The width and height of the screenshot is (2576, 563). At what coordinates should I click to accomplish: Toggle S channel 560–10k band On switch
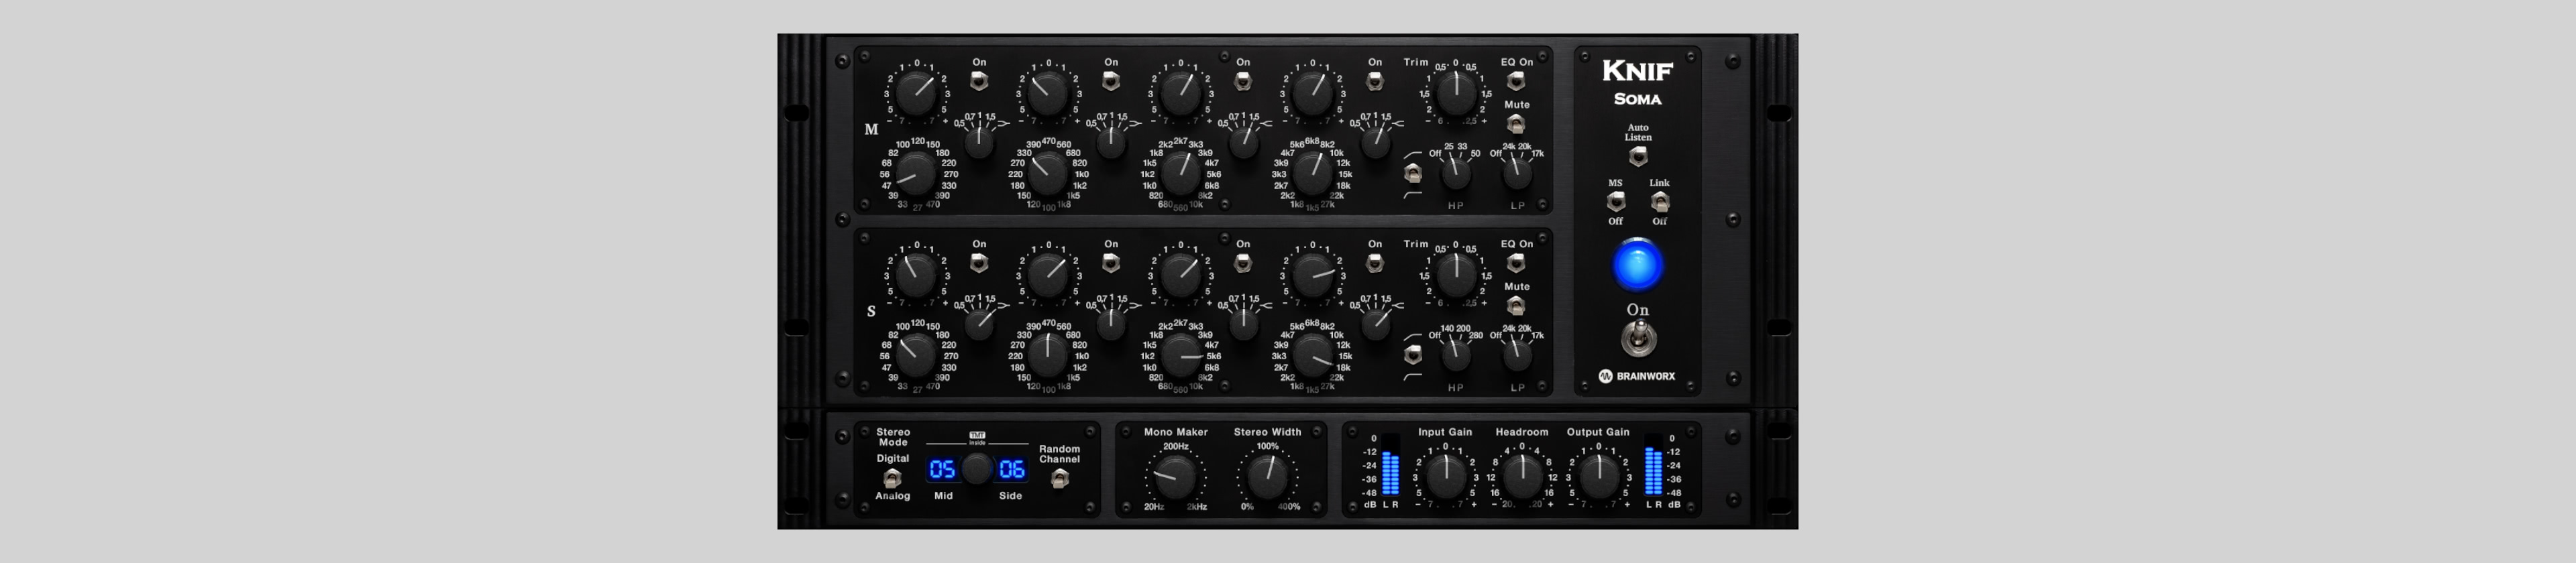[x=1243, y=263]
